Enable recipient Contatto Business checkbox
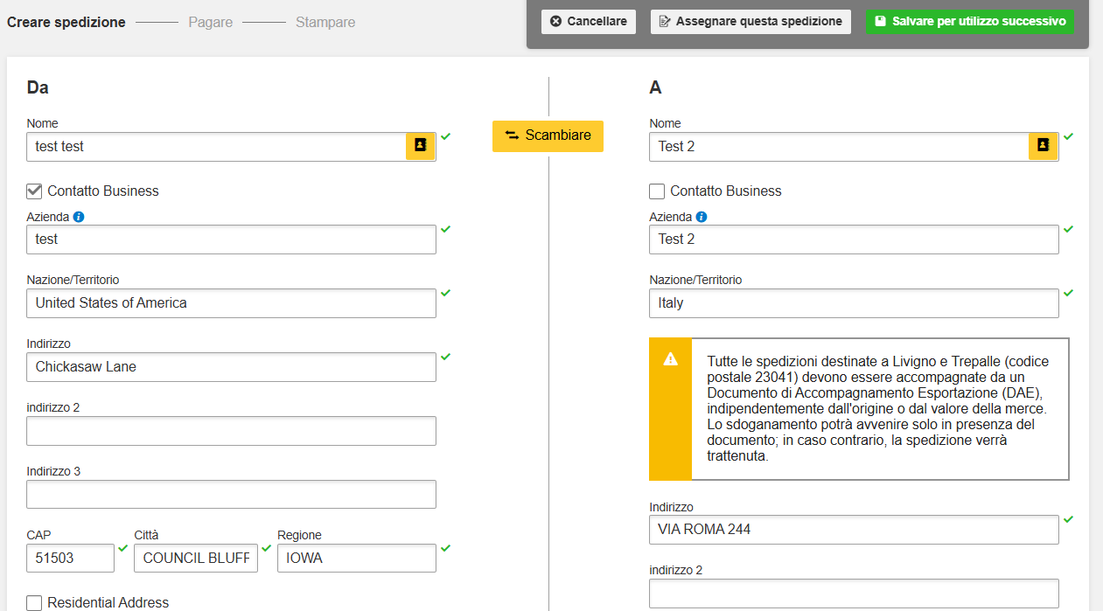 point(658,191)
